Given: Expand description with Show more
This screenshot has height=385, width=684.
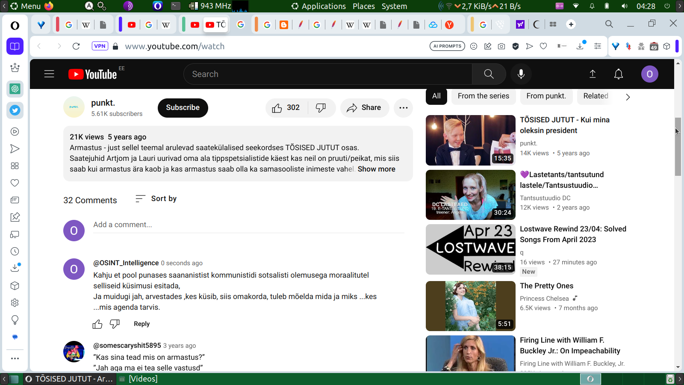Looking at the screenshot, I should [377, 169].
